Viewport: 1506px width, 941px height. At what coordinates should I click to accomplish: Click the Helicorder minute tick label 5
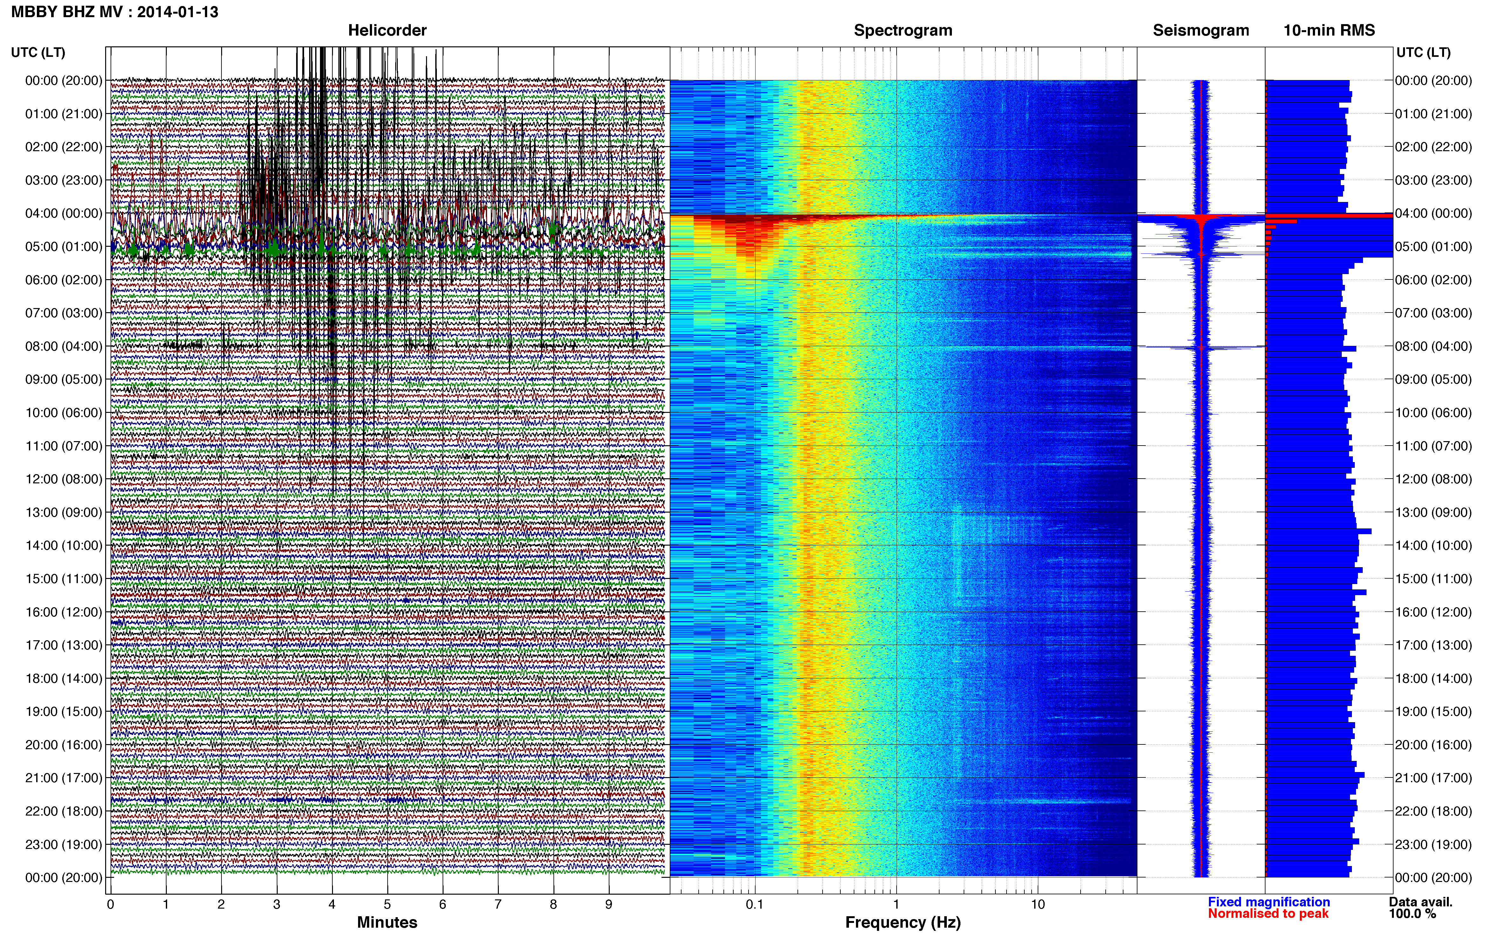(387, 905)
